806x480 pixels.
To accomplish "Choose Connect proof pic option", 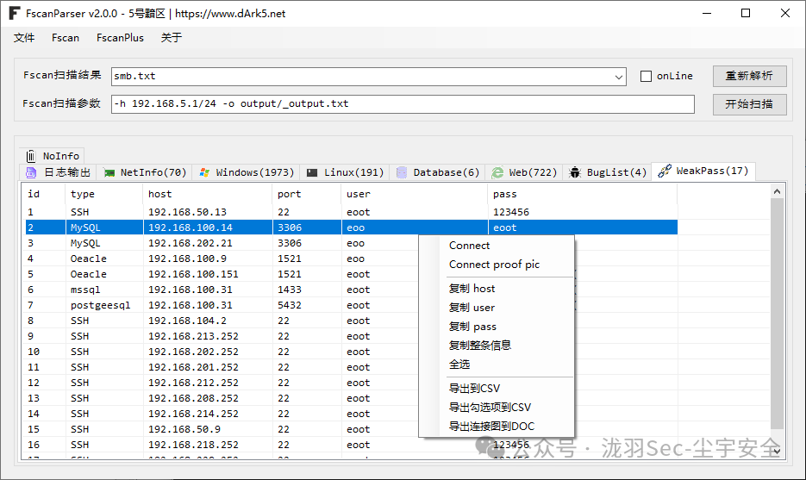I will 496,265.
